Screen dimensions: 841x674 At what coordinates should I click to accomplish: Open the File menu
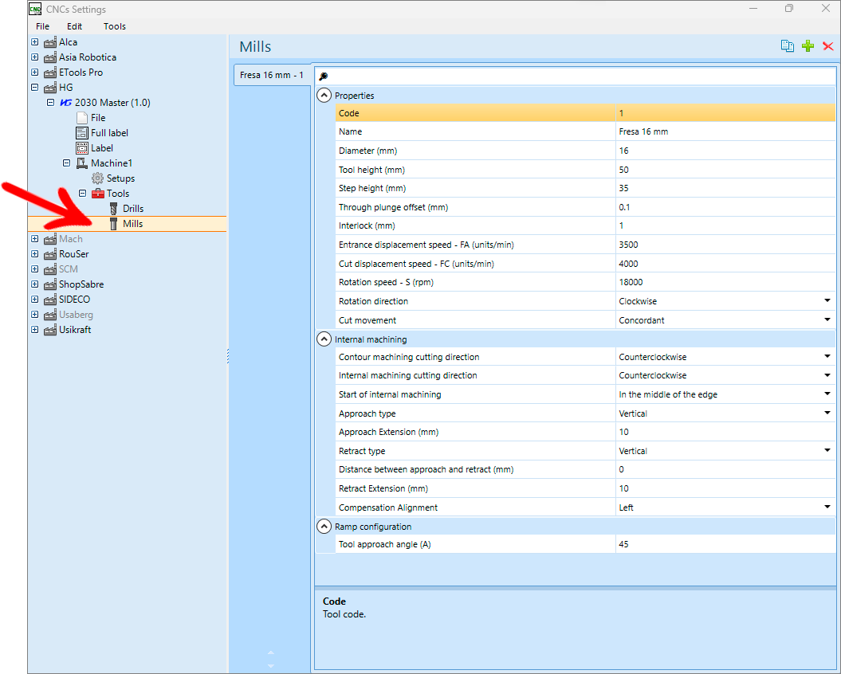tap(42, 26)
